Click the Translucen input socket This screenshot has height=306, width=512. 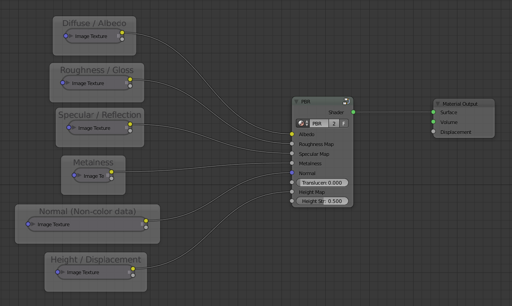point(292,182)
